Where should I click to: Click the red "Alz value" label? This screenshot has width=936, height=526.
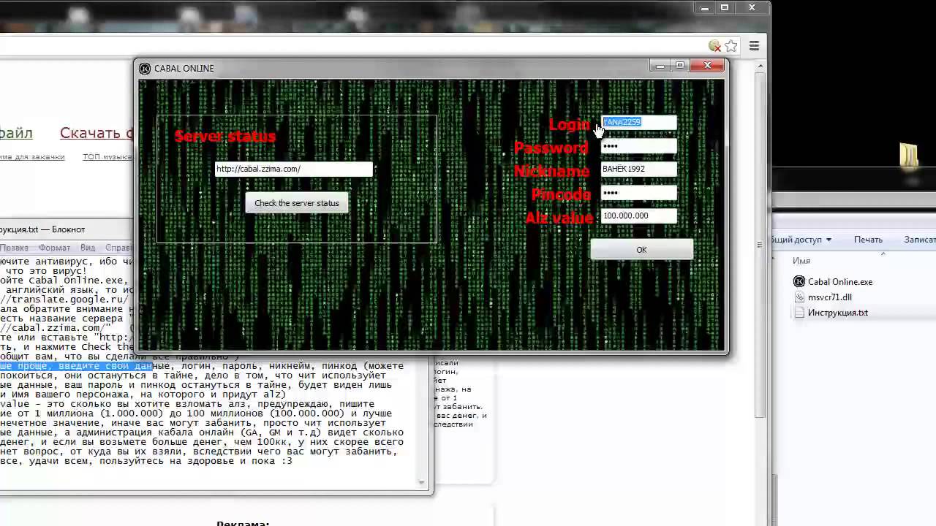click(x=559, y=218)
